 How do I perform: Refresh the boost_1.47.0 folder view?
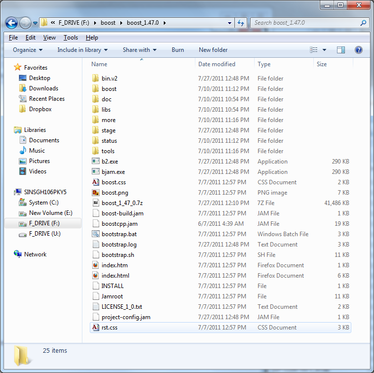(241, 23)
